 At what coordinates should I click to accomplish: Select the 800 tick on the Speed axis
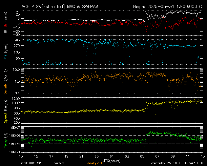click(17, 108)
